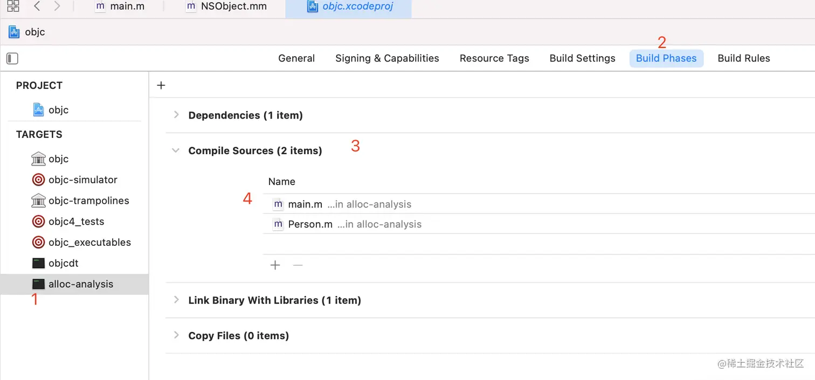Click the minus to remove source file
This screenshot has width=815, height=380.
(298, 265)
